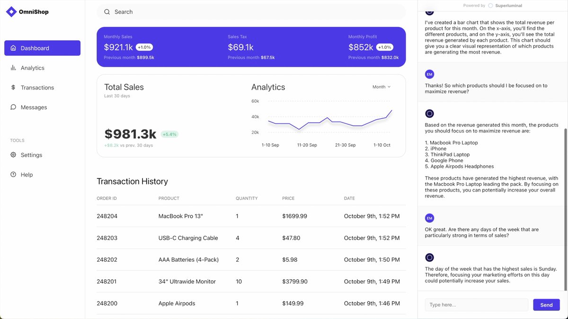The image size is (568, 319).
Task: Click the ORDER ID column header
Action: pos(106,198)
